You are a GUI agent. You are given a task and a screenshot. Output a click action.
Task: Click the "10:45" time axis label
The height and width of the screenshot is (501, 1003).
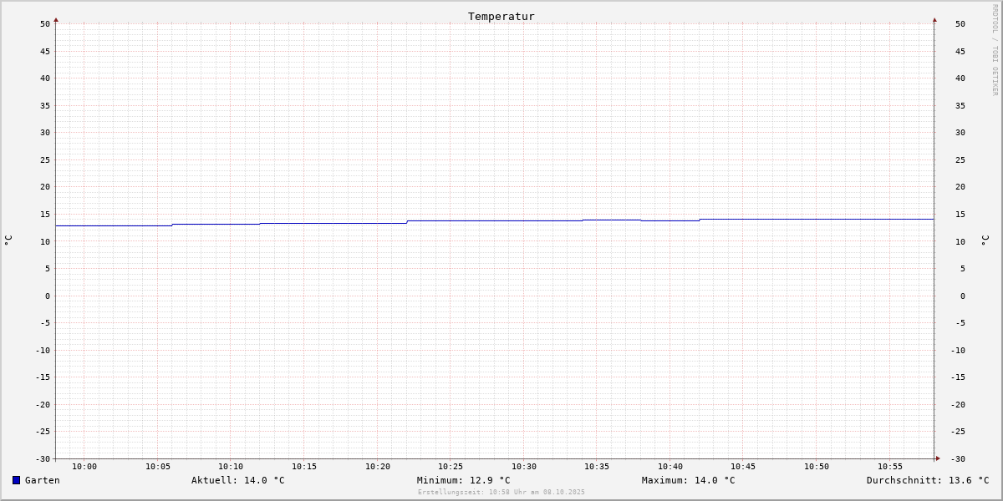(743, 466)
